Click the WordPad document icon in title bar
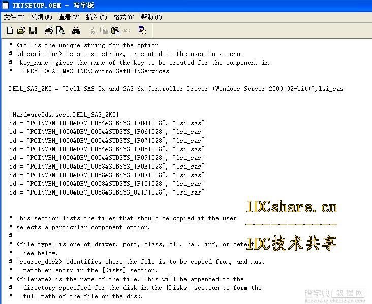Screen dimensions: 372x304 tap(5, 5)
